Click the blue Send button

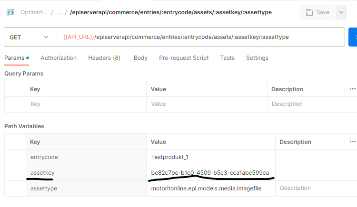point(353,37)
